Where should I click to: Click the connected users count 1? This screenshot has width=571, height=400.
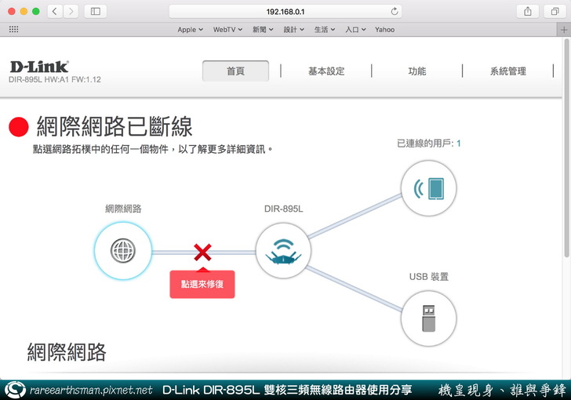(459, 144)
